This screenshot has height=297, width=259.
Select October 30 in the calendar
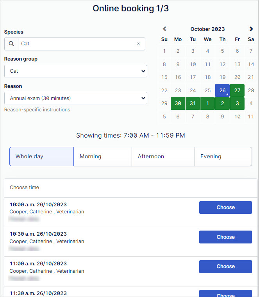pyautogui.click(x=178, y=104)
